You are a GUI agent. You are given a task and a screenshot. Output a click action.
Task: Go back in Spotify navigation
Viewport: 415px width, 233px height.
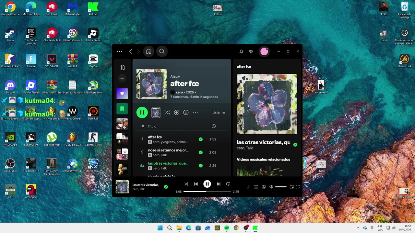click(131, 51)
